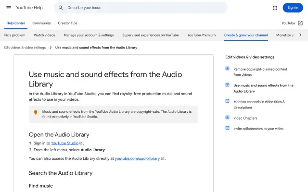The width and height of the screenshot is (308, 192).
Task: Click article icon beside Video Chapters
Action: (227, 117)
